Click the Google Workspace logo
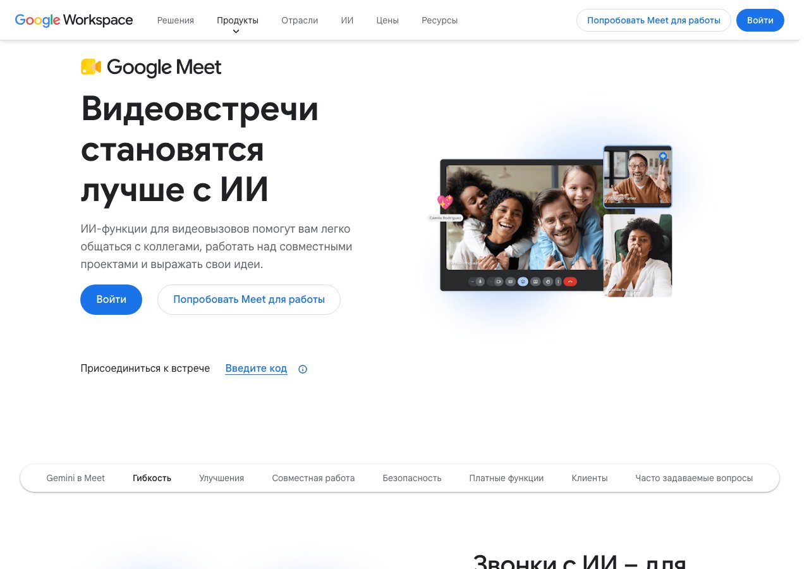 click(73, 20)
